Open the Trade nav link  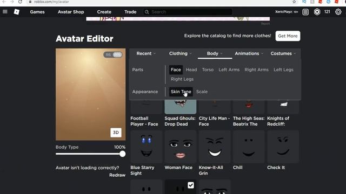[130, 12]
